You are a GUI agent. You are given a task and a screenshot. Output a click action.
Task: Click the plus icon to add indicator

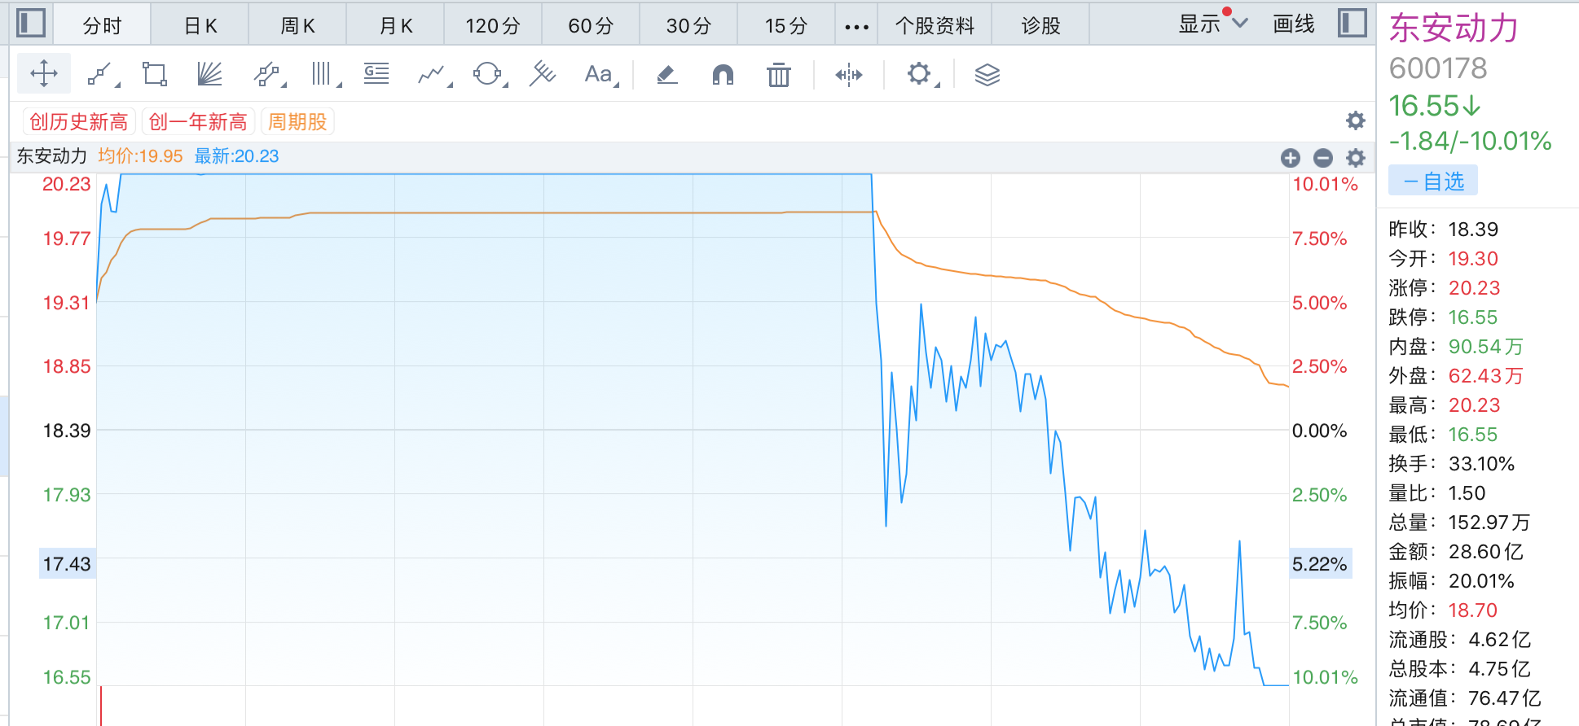pos(1290,158)
